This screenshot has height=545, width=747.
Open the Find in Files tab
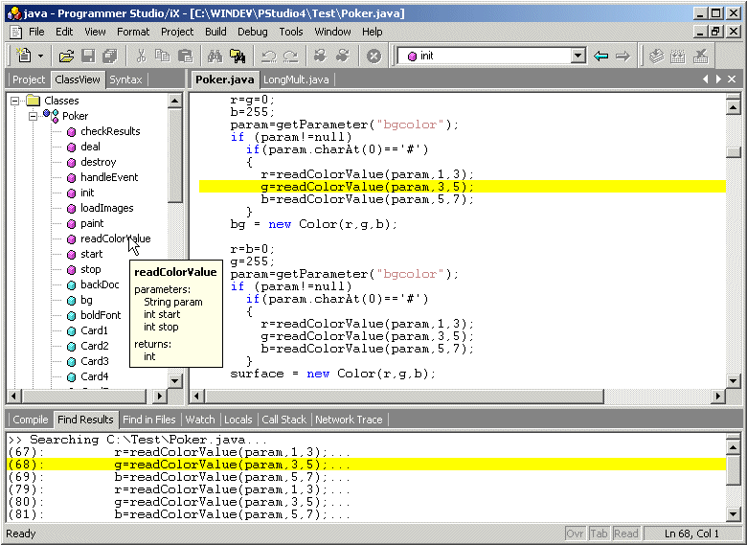click(149, 420)
